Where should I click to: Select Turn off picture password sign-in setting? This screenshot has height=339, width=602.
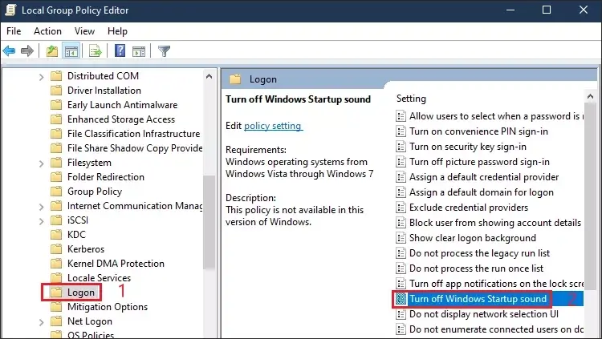pyautogui.click(x=479, y=162)
